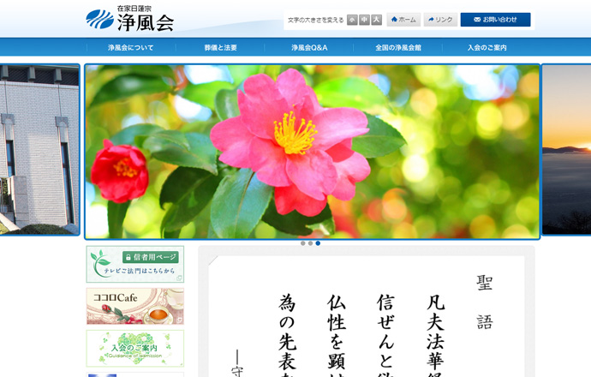Click 聖語 heading text

click(x=485, y=302)
